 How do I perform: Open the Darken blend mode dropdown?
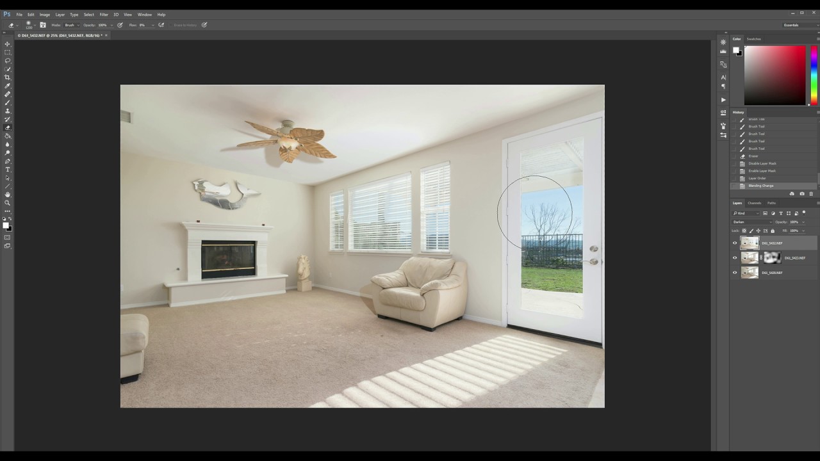(751, 222)
